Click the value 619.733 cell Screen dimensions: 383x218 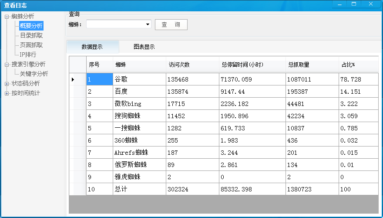click(252, 128)
